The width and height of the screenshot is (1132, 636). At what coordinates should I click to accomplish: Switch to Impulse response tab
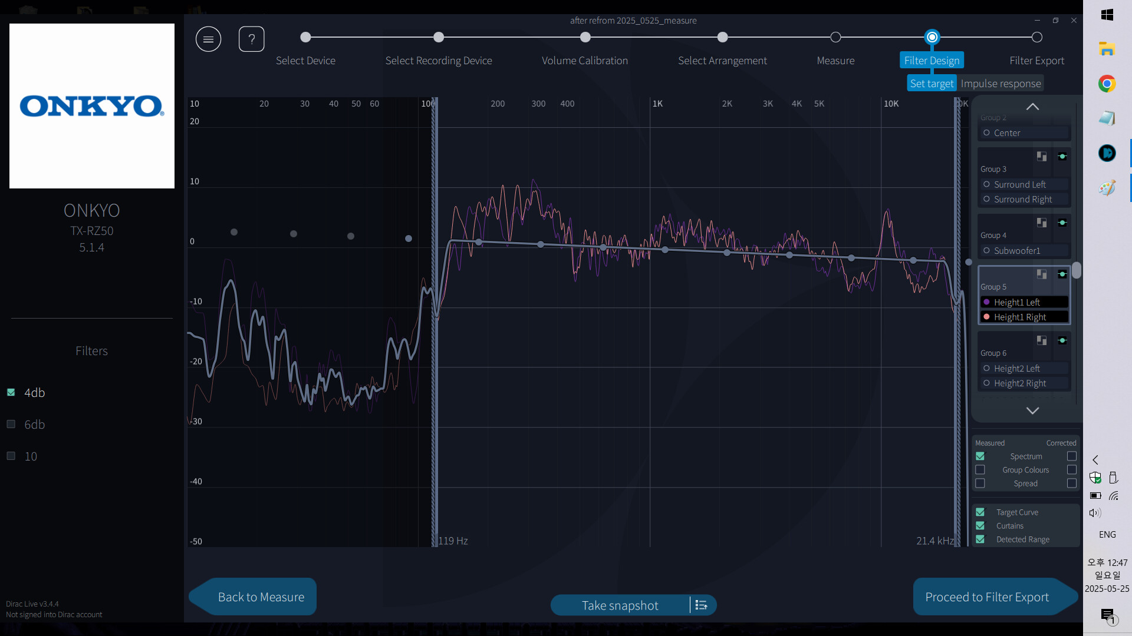[1001, 84]
